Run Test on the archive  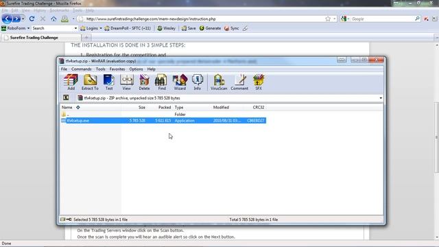(x=109, y=82)
